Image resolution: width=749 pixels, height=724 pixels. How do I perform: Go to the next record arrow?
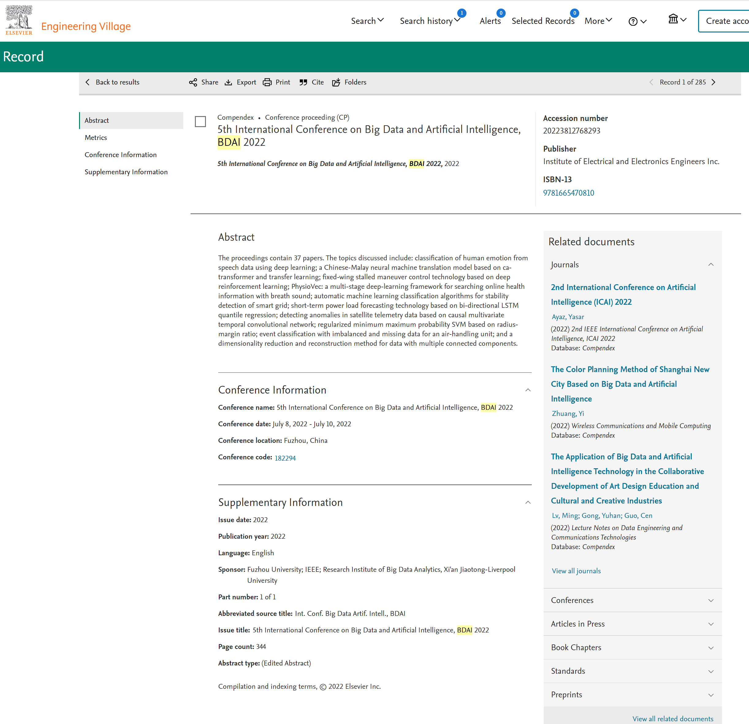(x=713, y=82)
